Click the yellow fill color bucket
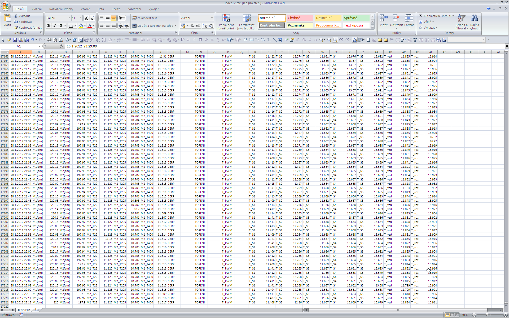This screenshot has height=318, width=509. tap(81, 26)
